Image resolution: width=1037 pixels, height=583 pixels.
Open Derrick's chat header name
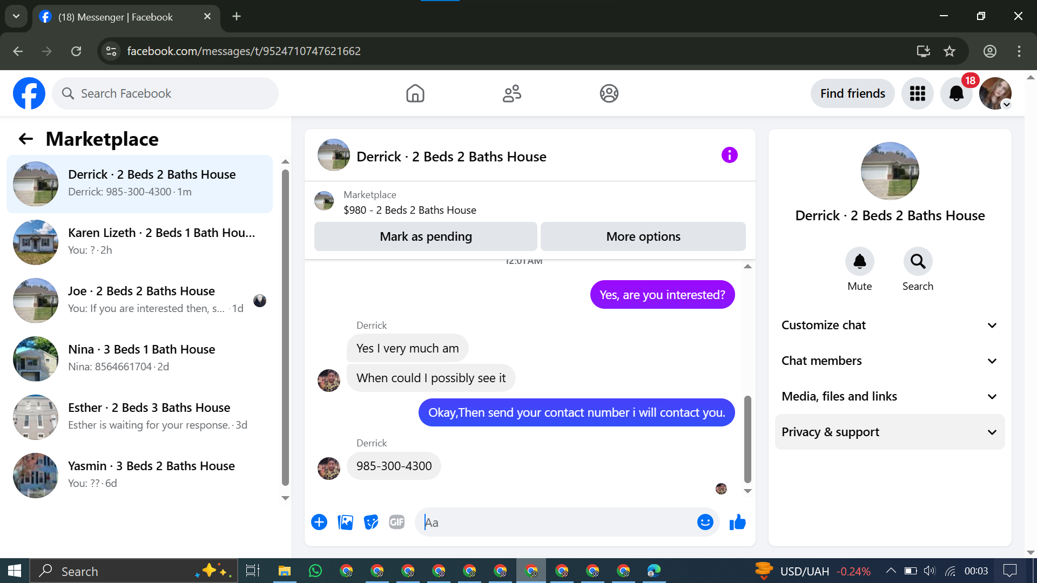[x=452, y=157]
